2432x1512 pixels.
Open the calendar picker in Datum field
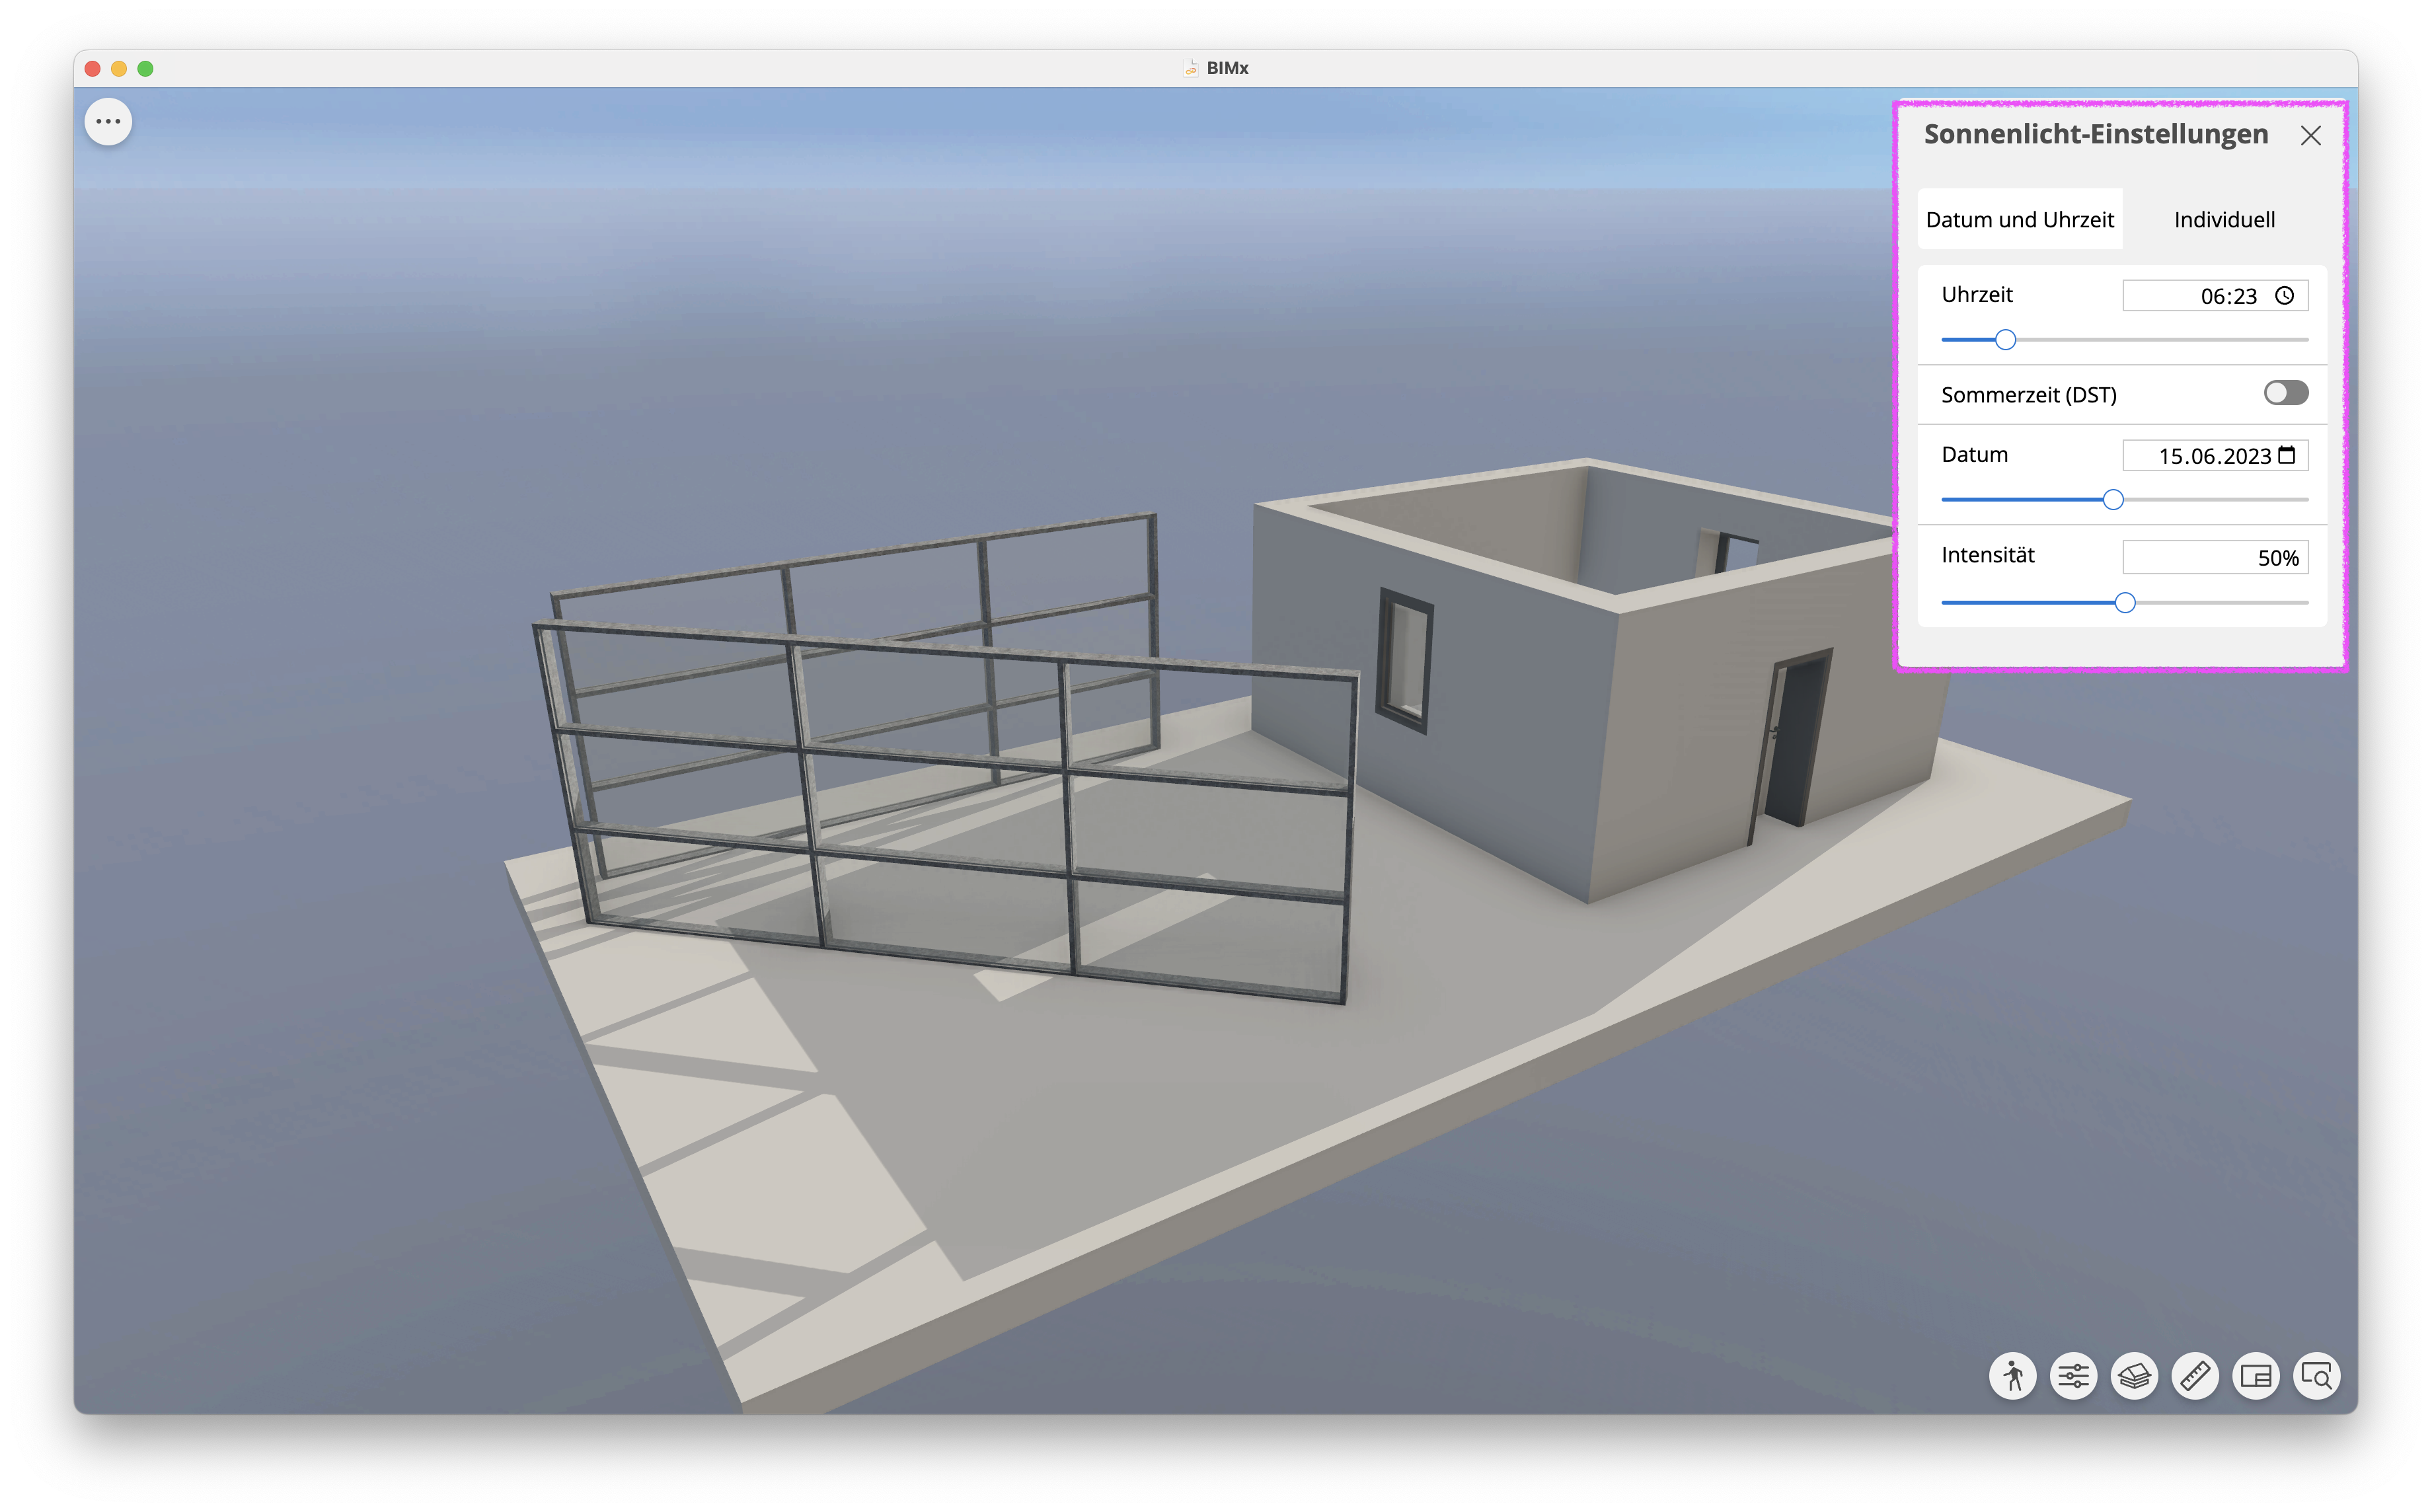pos(2286,456)
